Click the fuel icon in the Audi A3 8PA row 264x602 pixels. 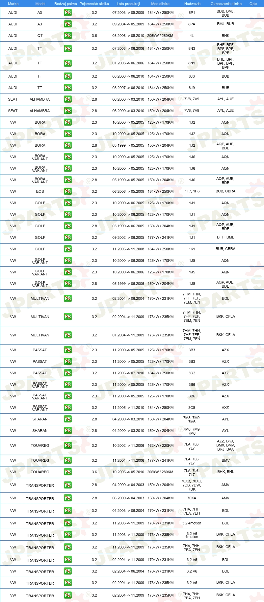[x=68, y=24]
